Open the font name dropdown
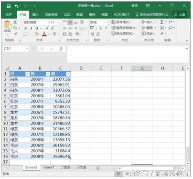Image resolution: width=193 pixels, height=179 pixels. click(48, 22)
